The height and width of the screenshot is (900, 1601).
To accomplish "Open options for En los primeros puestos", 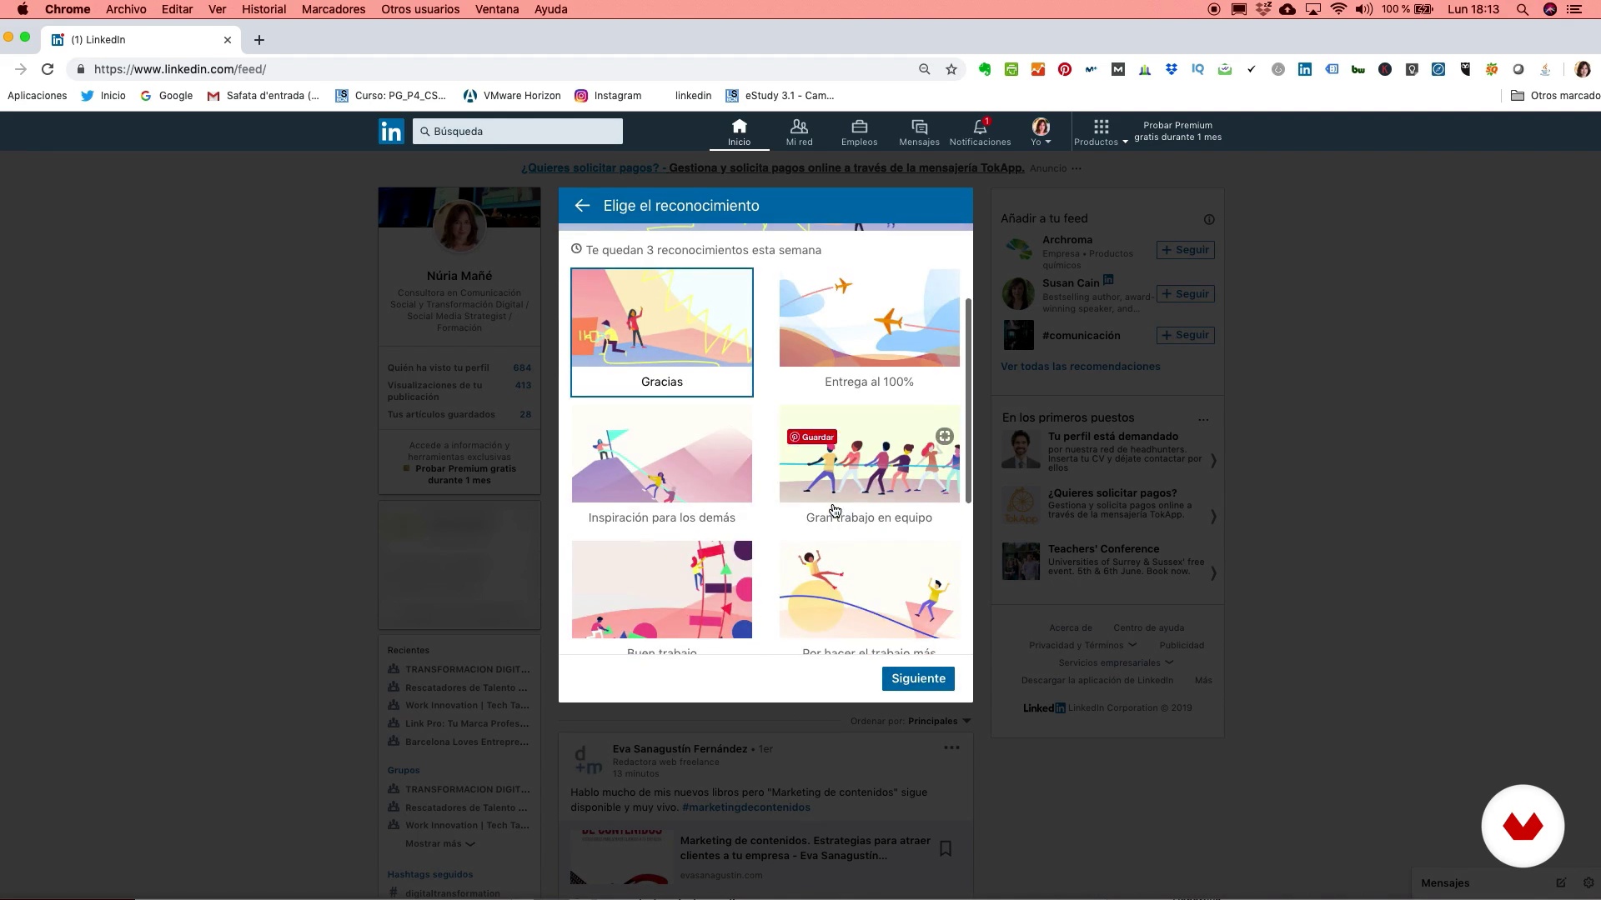I will 1203,419.
